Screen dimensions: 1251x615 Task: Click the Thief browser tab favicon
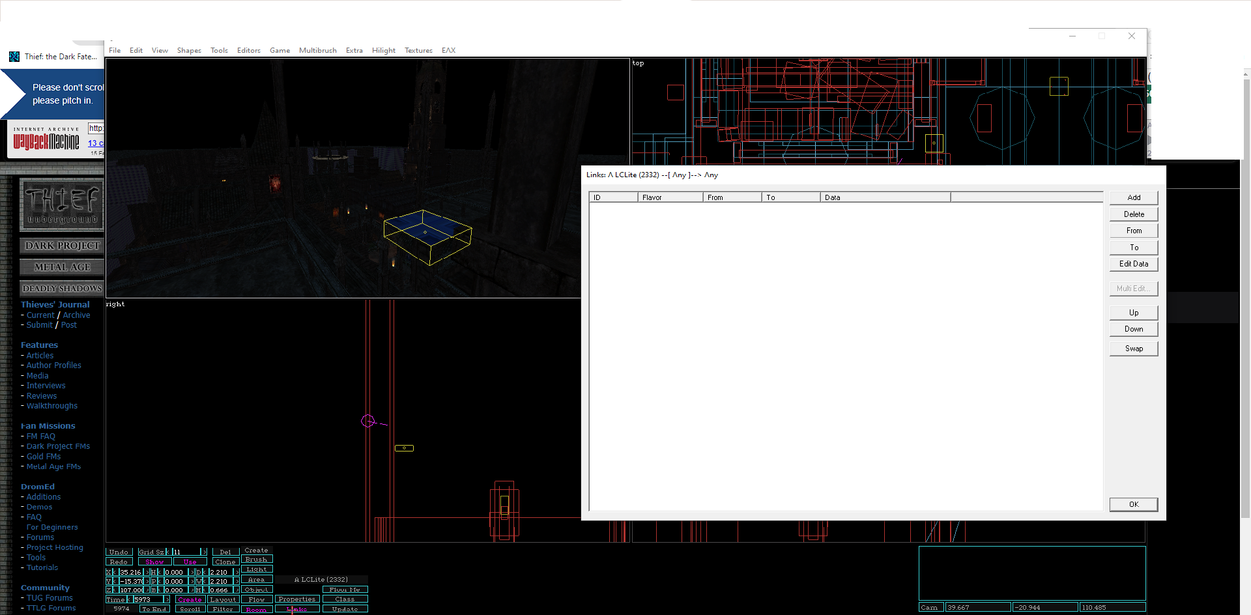(14, 57)
